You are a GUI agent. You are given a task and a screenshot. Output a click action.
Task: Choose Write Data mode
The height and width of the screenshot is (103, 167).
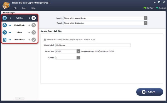coord(19,40)
